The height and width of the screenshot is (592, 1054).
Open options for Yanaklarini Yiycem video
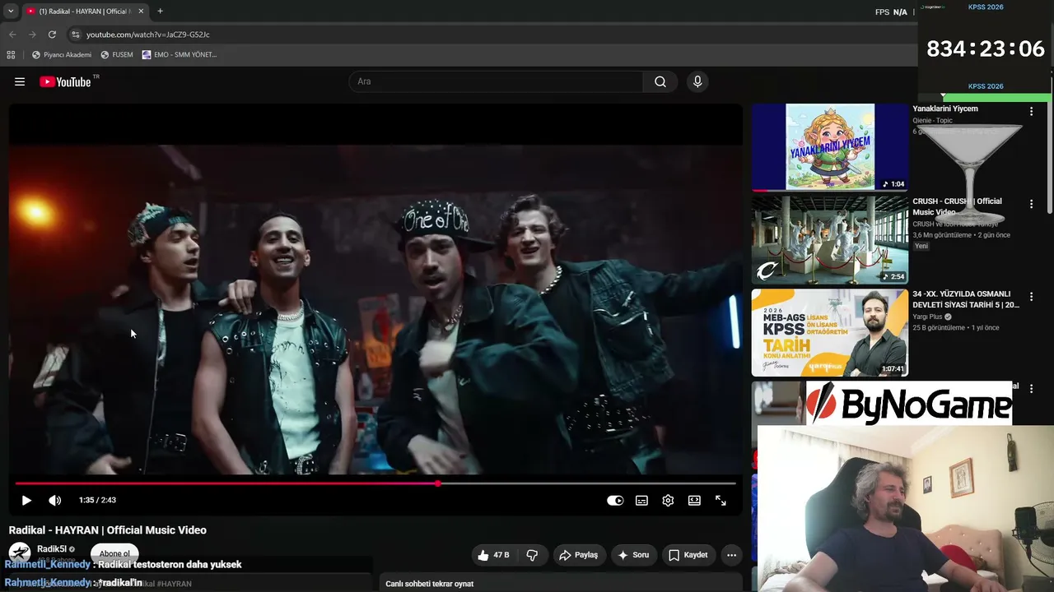click(1031, 111)
